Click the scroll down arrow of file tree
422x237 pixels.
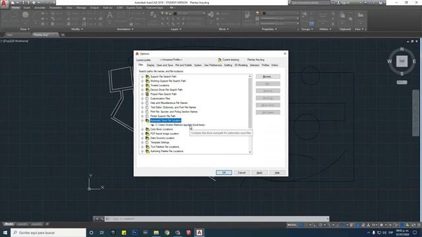250,152
